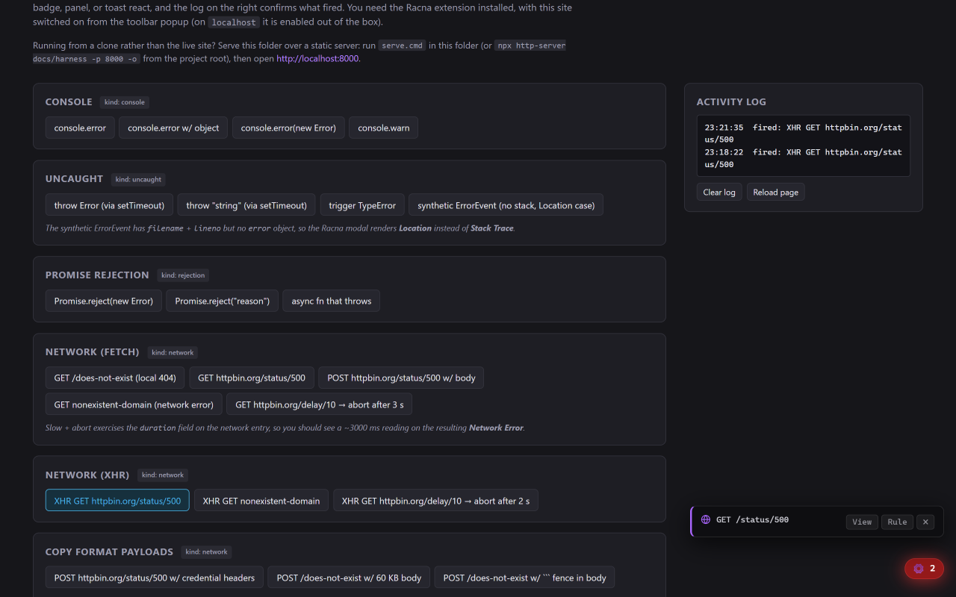Click the NETWORK (FETCH) heading
Image resolution: width=956 pixels, height=597 pixels.
pyautogui.click(x=92, y=351)
